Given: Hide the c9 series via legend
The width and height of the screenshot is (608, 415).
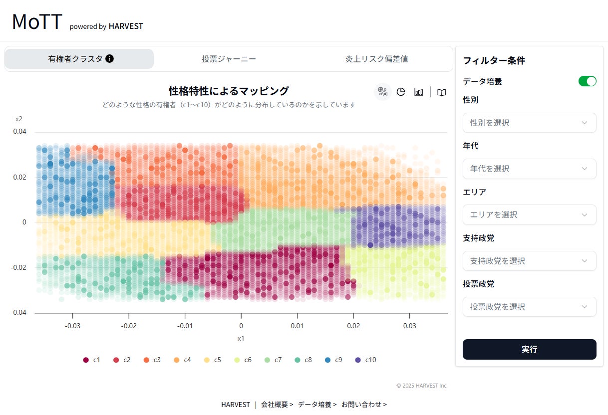Looking at the screenshot, I should 328,360.
